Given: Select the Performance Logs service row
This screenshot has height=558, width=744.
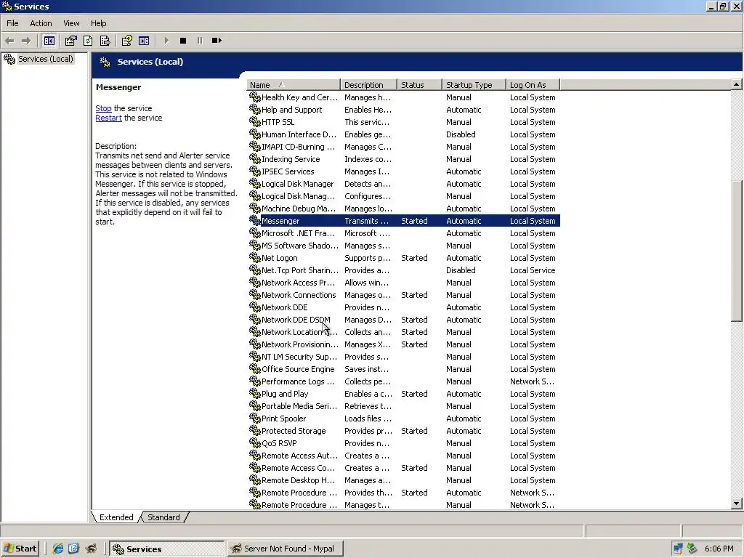Looking at the screenshot, I should 403,381.
